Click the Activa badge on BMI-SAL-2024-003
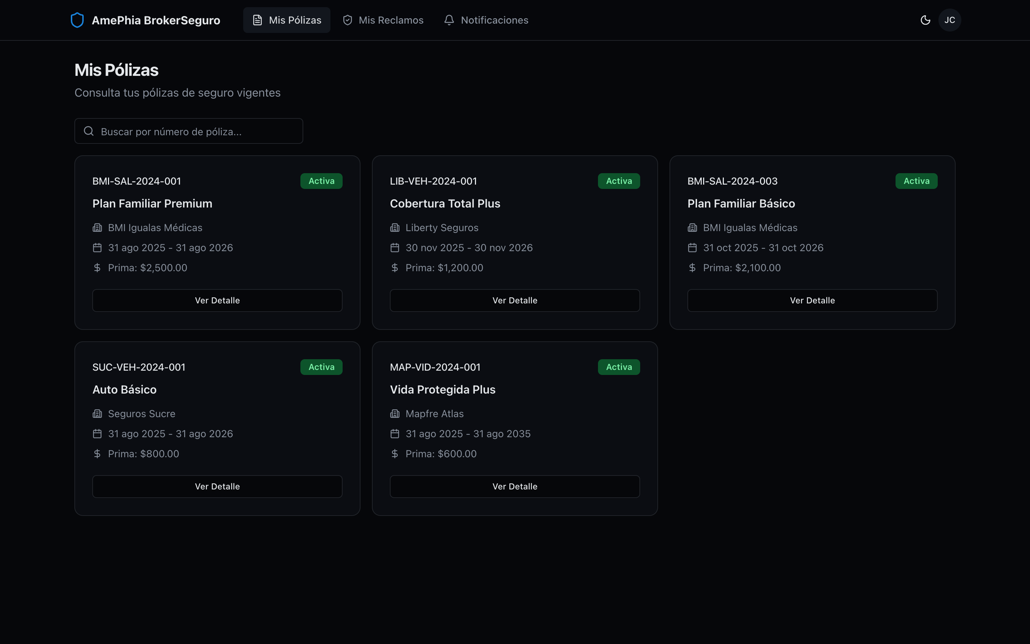This screenshot has width=1030, height=644. pos(916,181)
